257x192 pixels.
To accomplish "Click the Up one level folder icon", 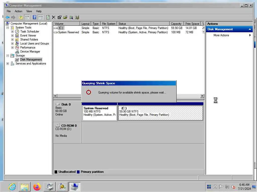I will click(x=21, y=17).
